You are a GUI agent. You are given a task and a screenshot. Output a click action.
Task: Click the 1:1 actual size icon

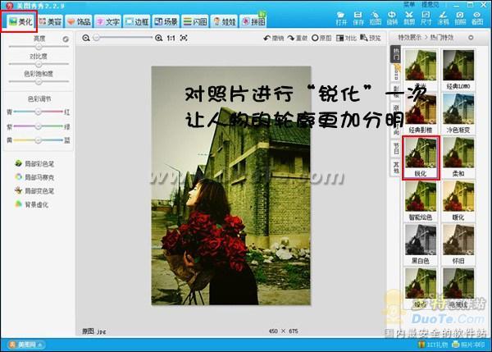(x=171, y=38)
